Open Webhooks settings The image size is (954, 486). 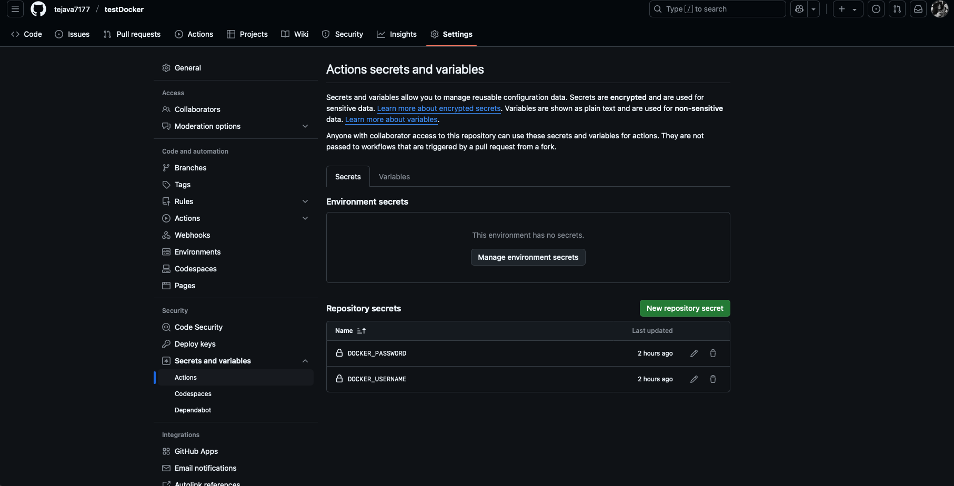pos(235,235)
